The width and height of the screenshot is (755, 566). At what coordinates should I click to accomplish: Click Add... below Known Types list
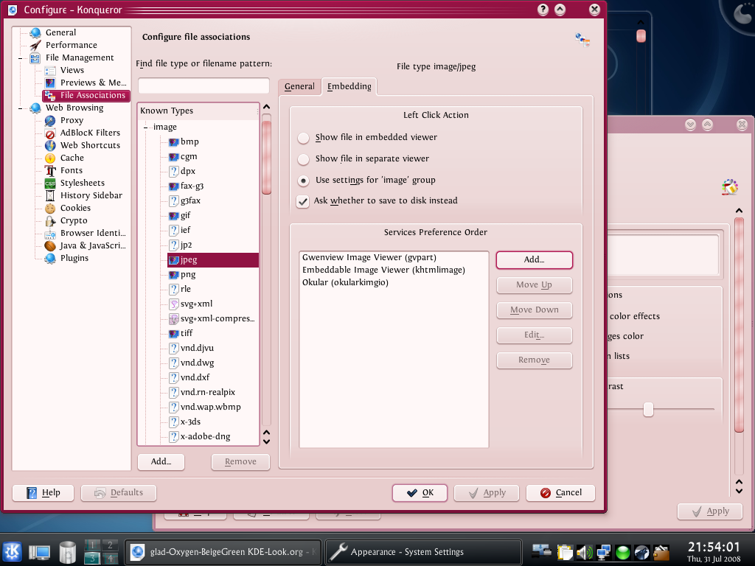coord(161,461)
